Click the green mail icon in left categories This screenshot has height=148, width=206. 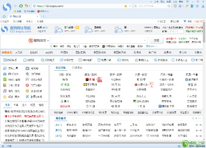pos(5,80)
